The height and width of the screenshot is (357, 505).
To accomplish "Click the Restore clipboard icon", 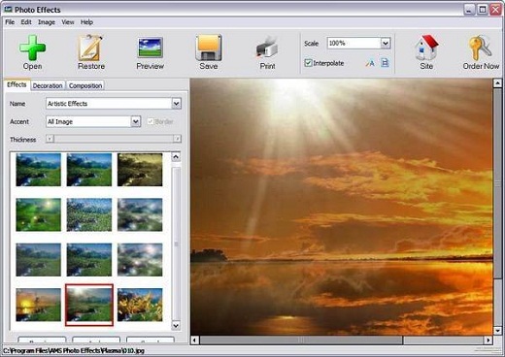I will click(91, 48).
